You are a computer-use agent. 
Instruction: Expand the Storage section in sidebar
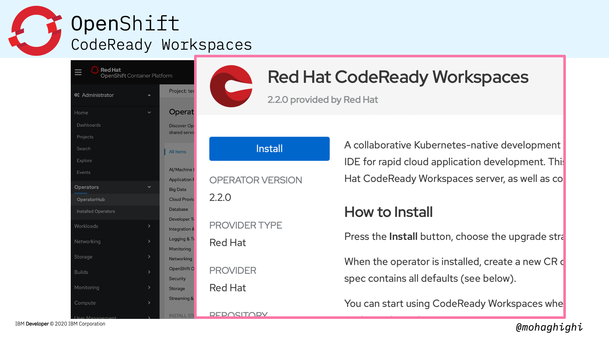tap(115, 257)
